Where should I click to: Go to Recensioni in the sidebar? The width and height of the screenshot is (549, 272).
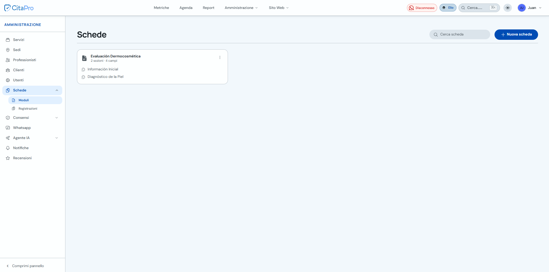pyautogui.click(x=32, y=158)
